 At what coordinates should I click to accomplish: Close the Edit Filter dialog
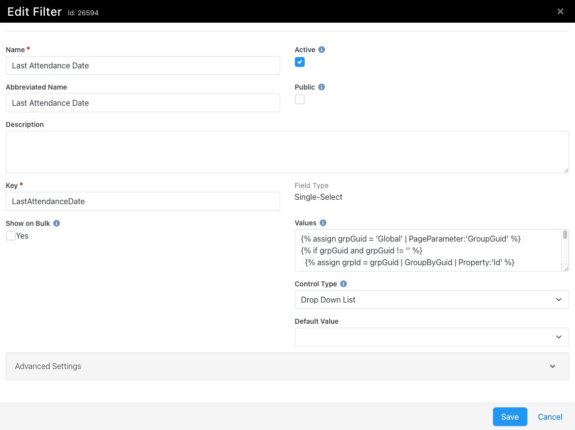coord(560,11)
